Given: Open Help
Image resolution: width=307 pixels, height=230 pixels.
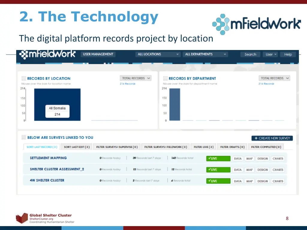Looking at the screenshot, I should pyautogui.click(x=288, y=55).
